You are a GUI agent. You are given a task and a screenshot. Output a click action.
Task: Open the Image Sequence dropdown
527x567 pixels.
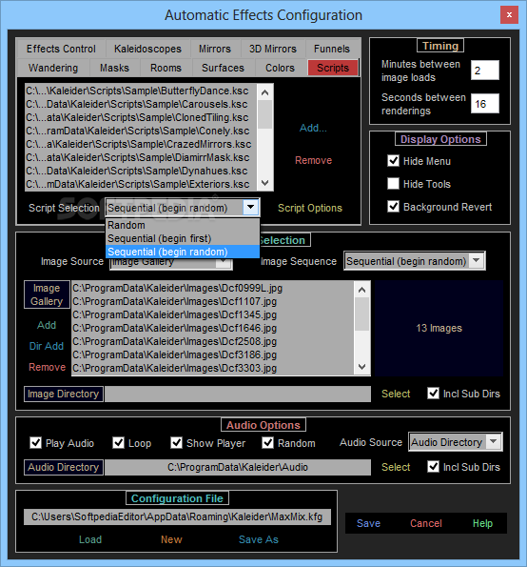point(477,261)
